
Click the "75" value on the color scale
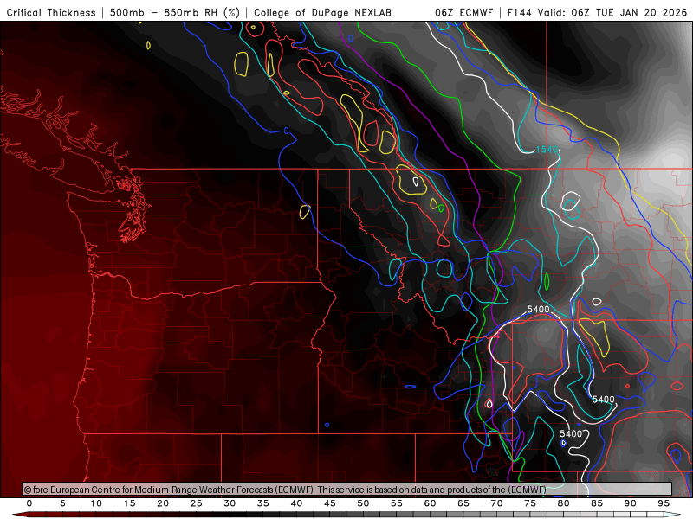click(530, 503)
